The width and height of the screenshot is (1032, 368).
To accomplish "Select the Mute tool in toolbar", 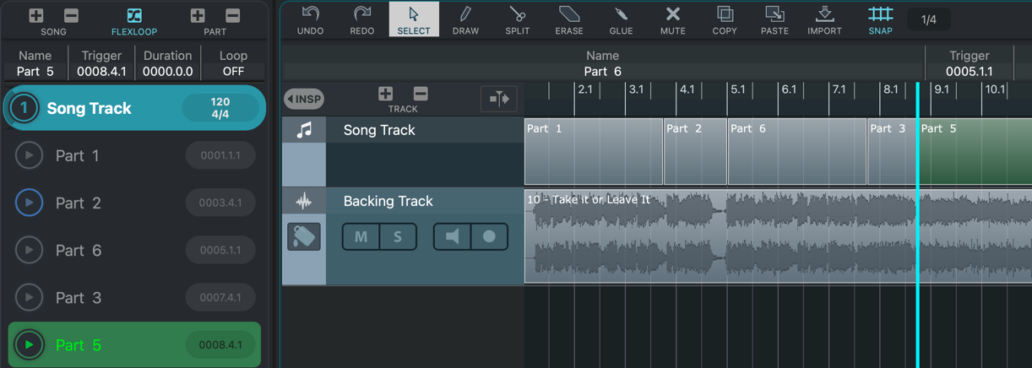I will coord(673,19).
